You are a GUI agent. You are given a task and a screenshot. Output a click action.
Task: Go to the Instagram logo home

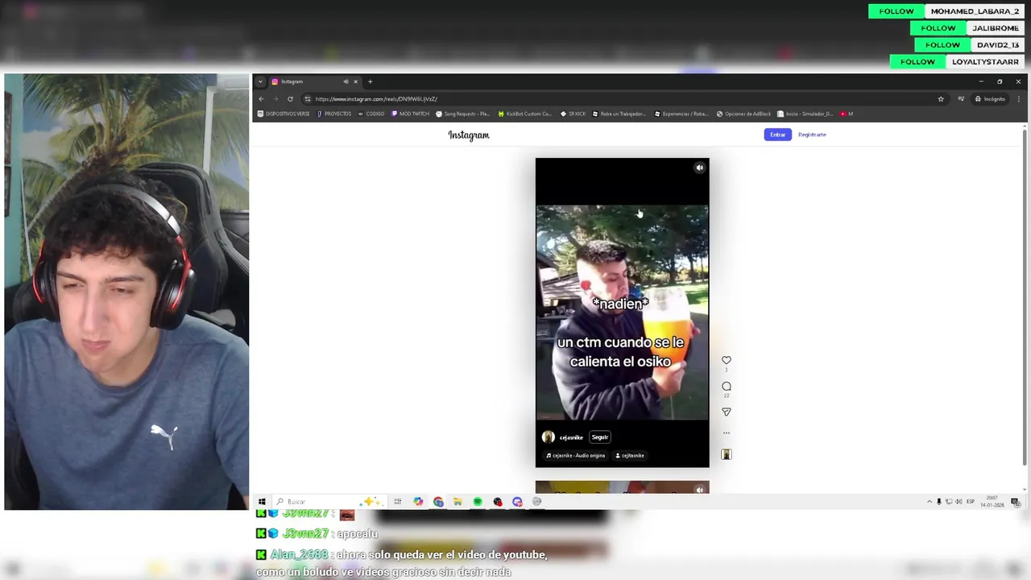tap(469, 135)
